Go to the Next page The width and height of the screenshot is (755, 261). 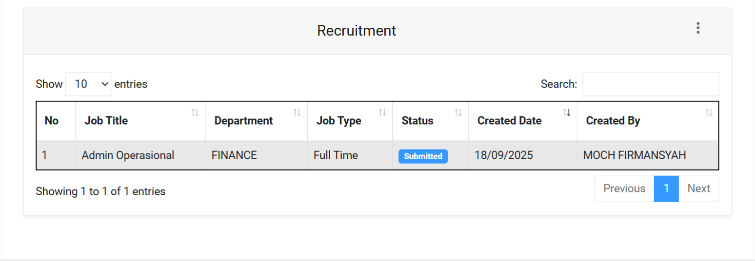point(698,188)
